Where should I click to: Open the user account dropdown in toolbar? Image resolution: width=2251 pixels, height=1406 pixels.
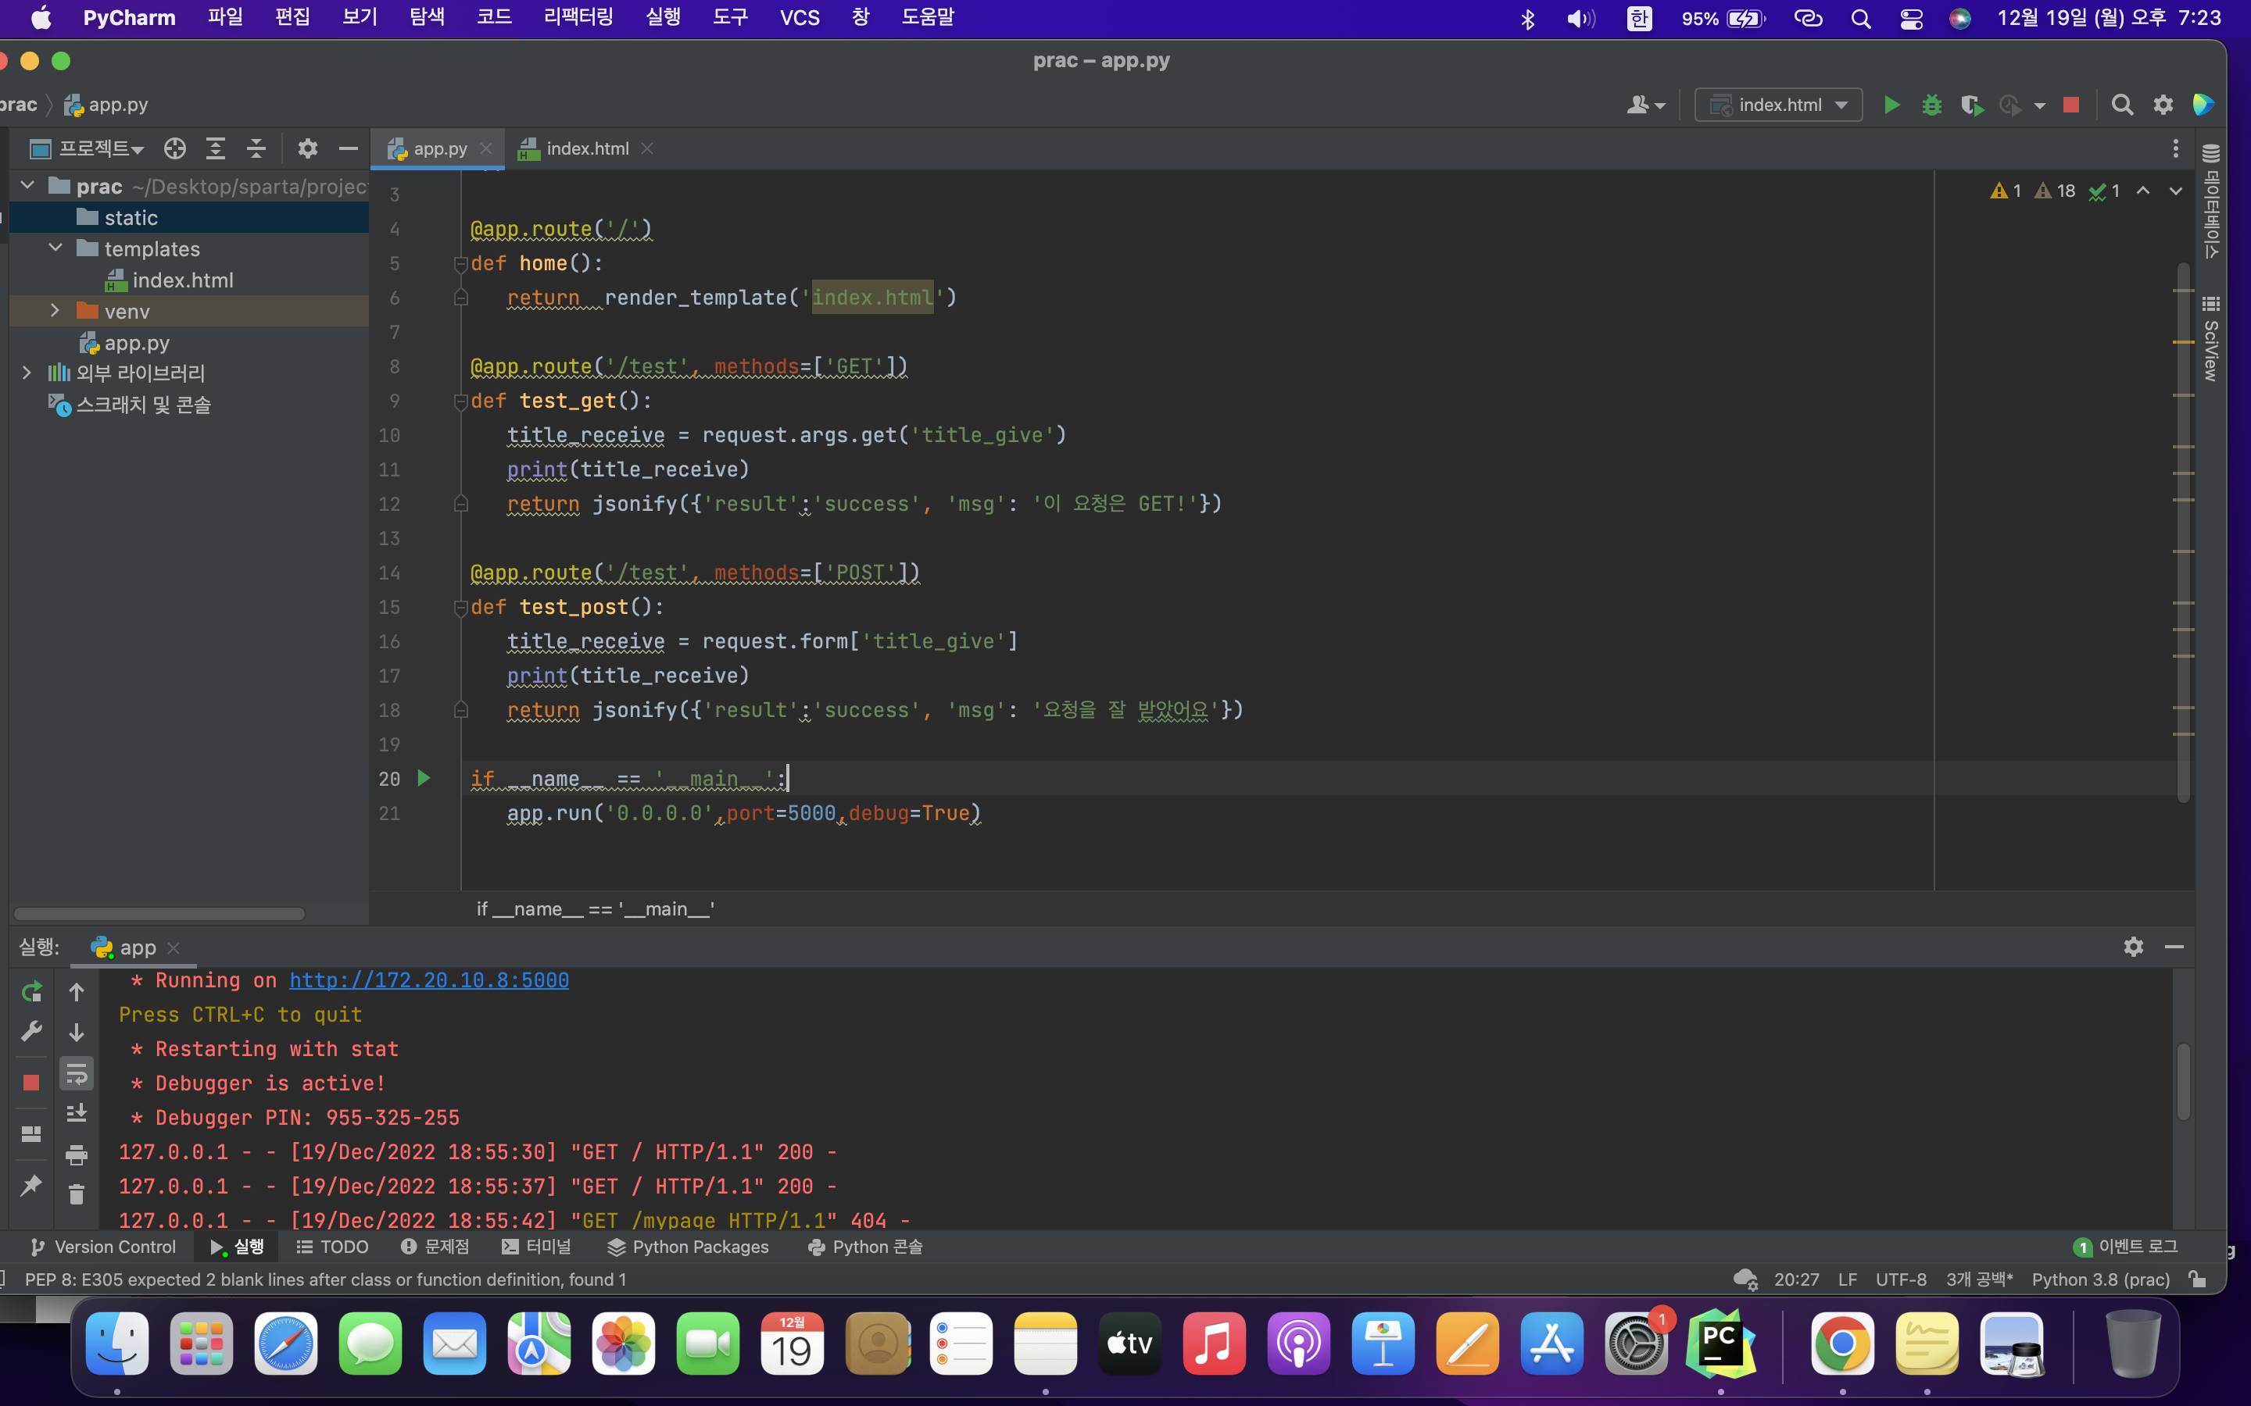[1645, 105]
